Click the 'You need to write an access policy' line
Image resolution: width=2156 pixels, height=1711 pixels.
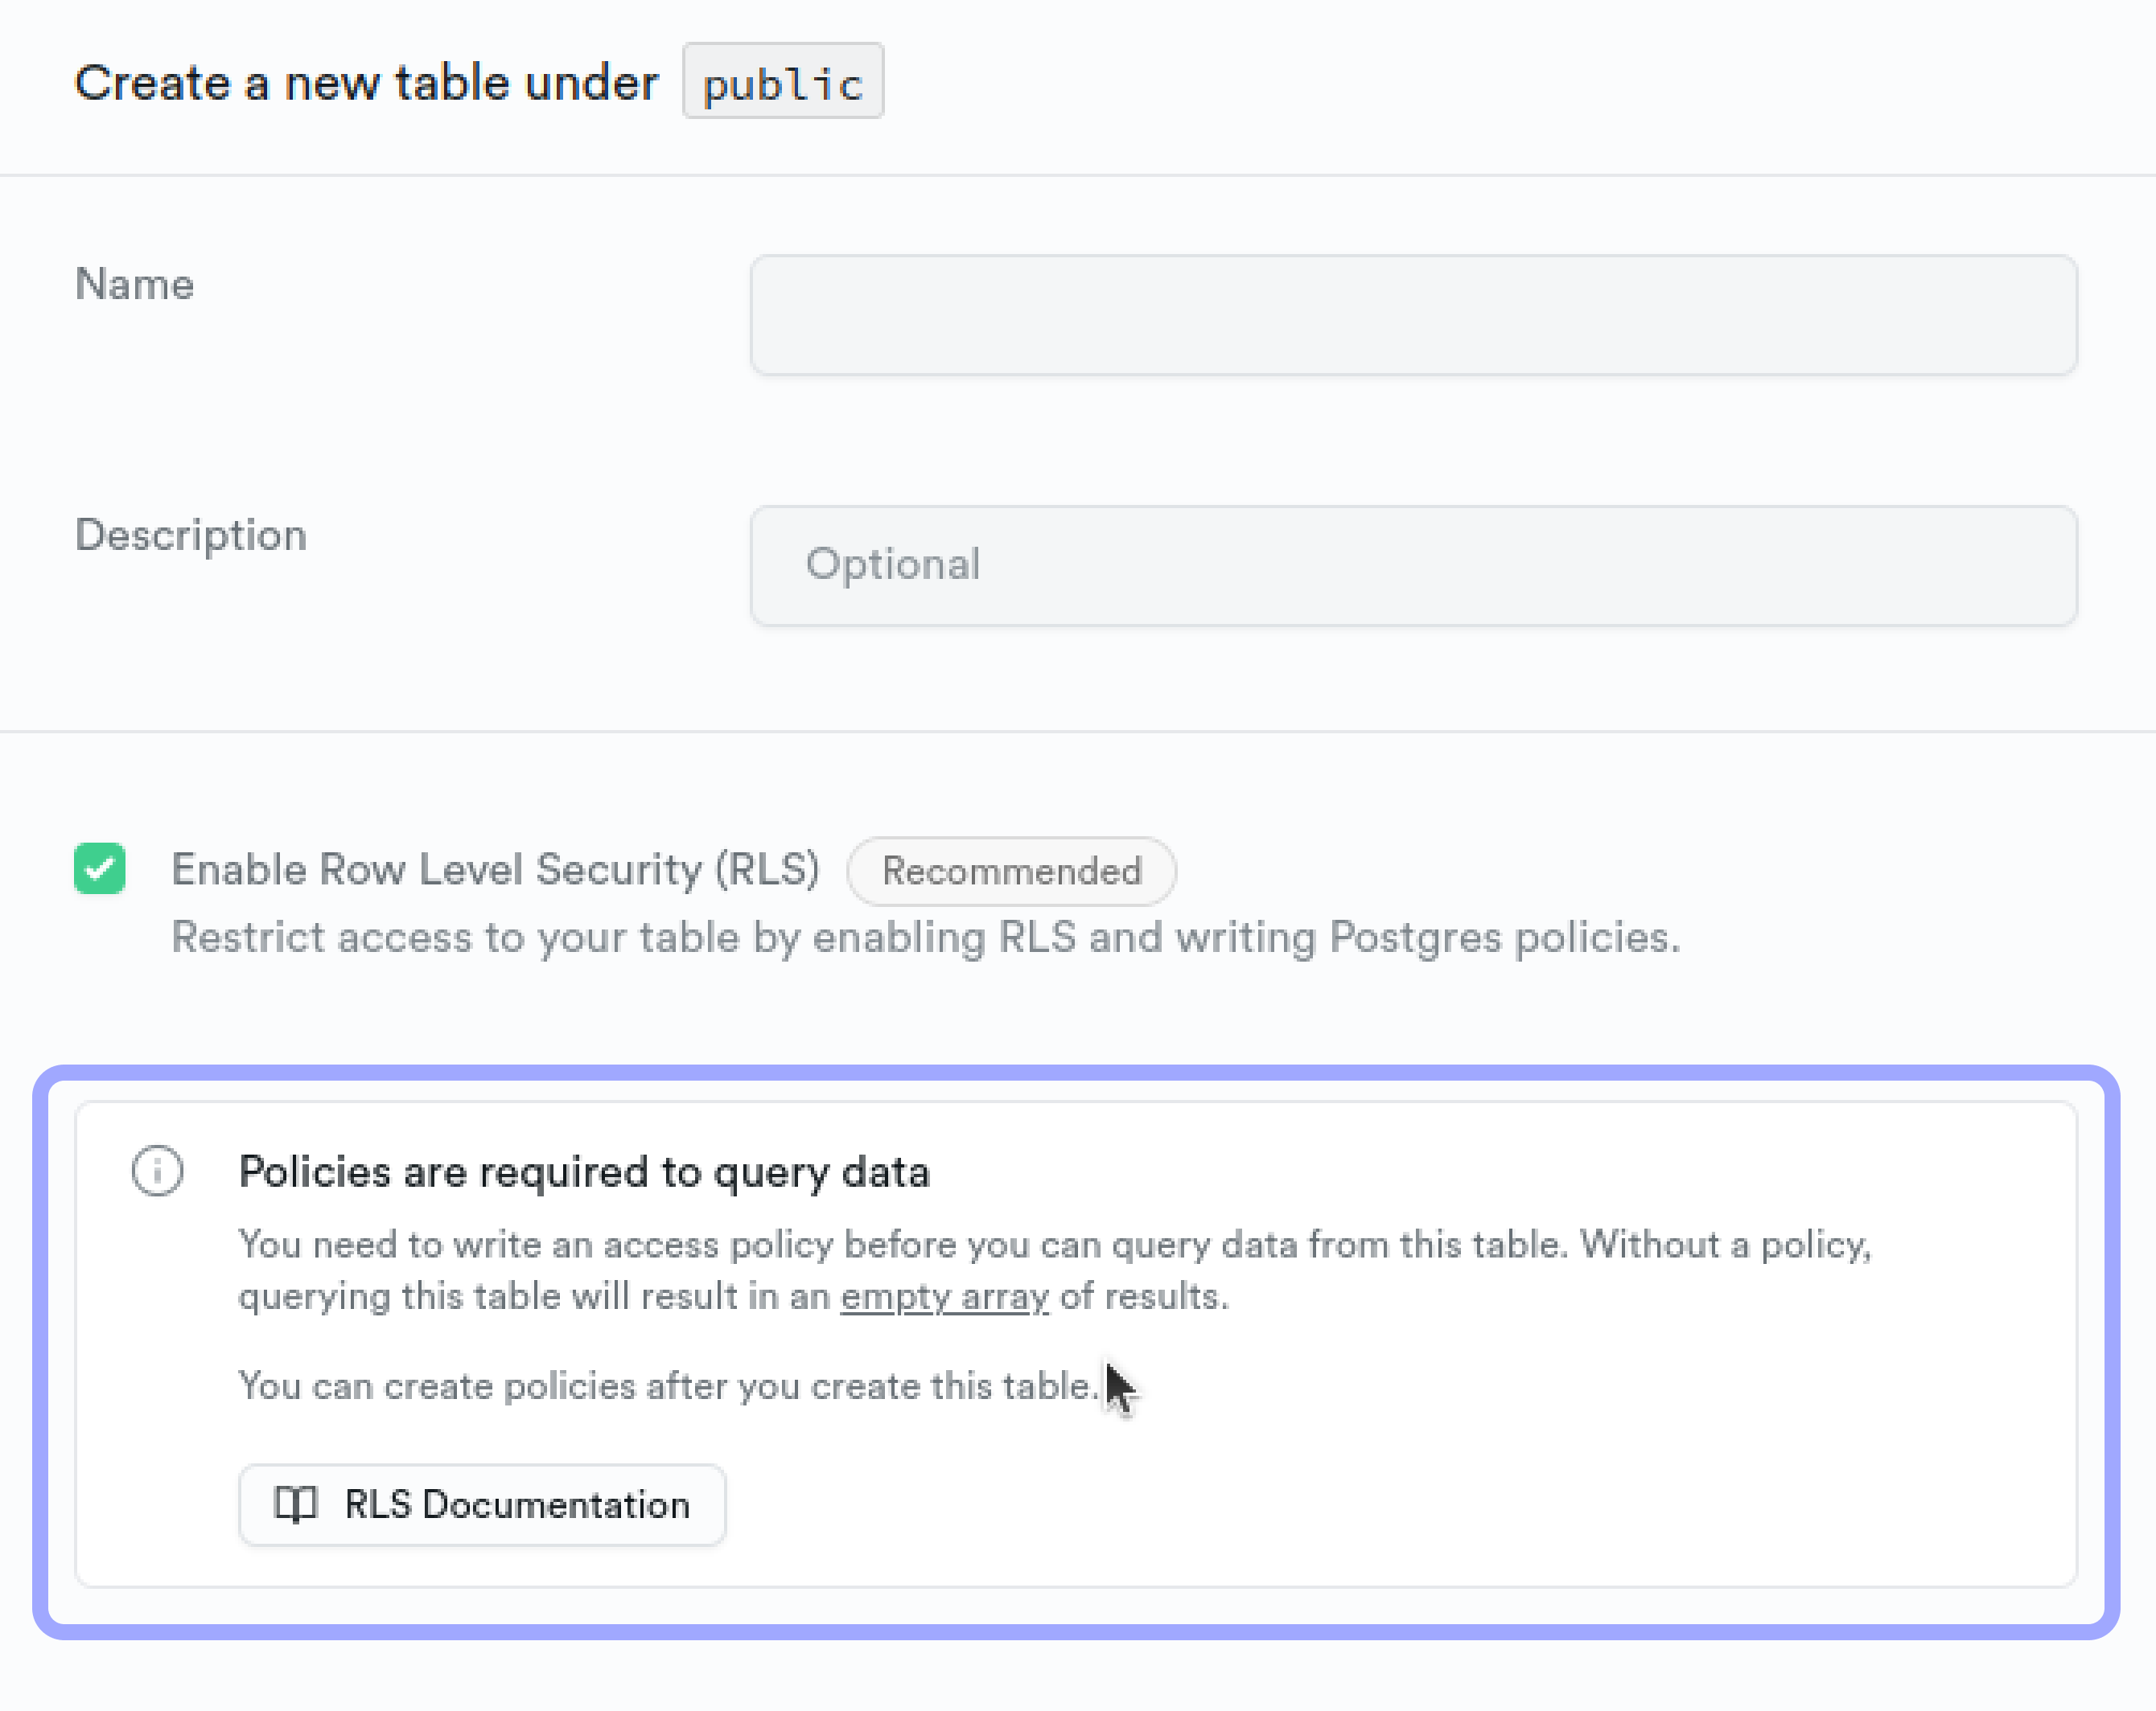coord(900,1245)
